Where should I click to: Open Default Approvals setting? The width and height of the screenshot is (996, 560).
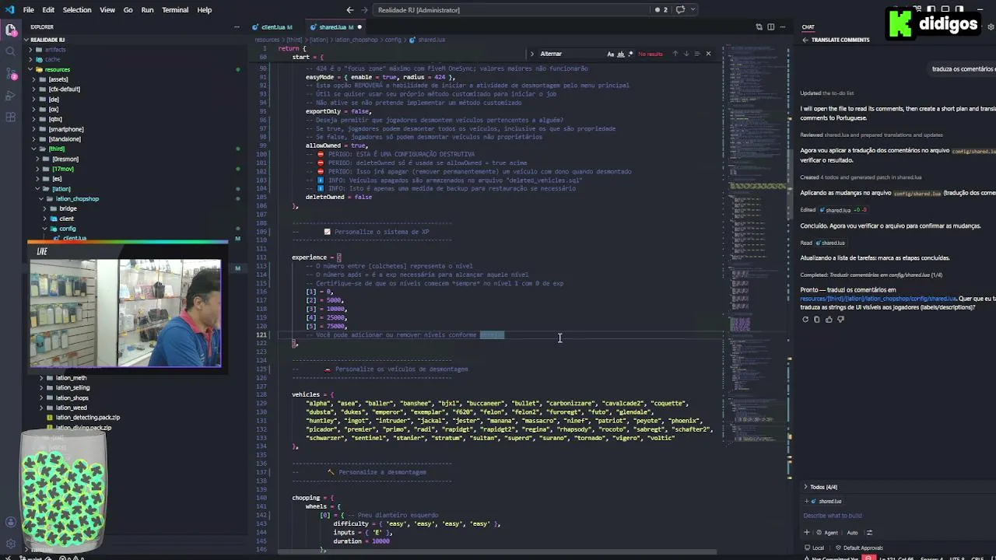coord(859,548)
